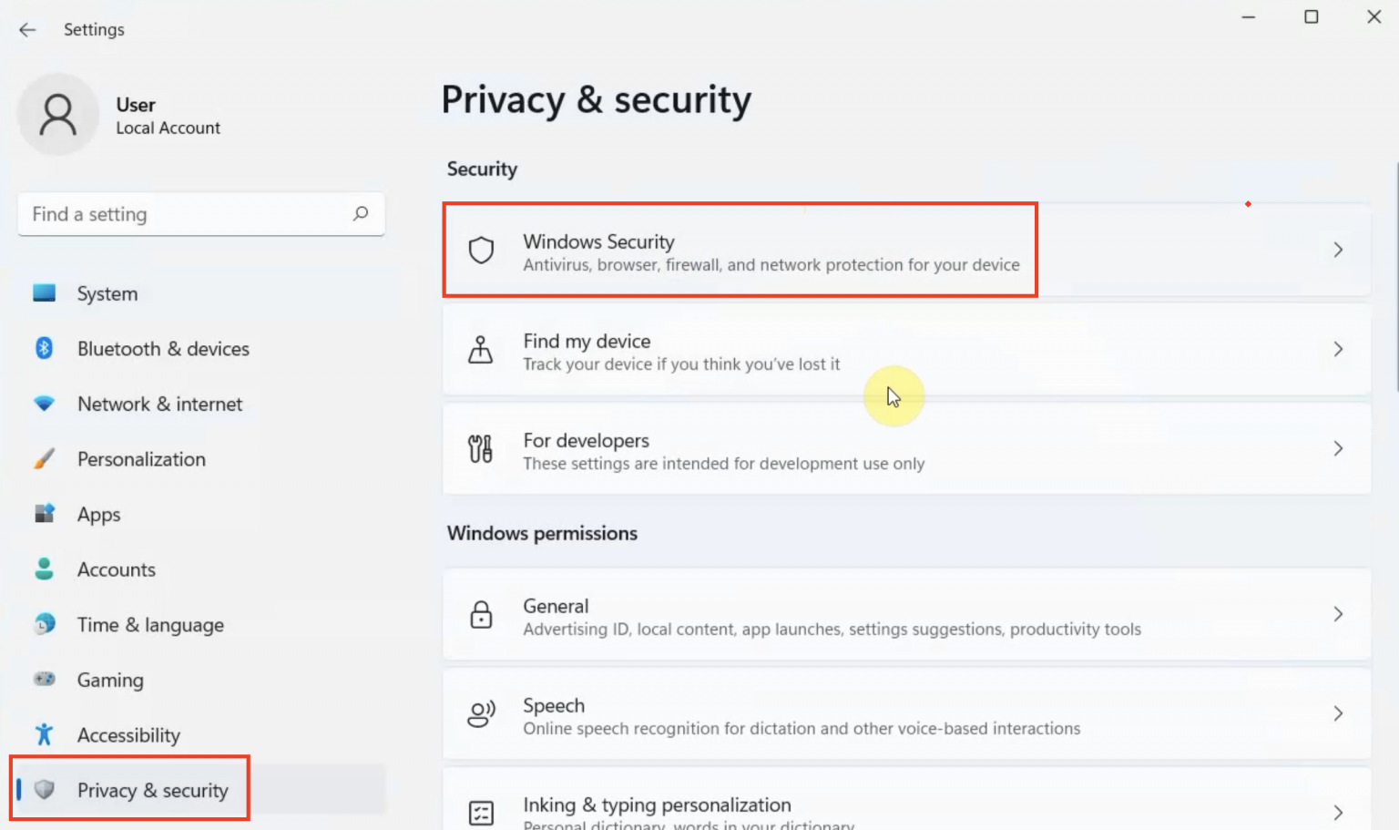Image resolution: width=1399 pixels, height=830 pixels.
Task: Click the Accessibility icon
Action: click(x=44, y=734)
